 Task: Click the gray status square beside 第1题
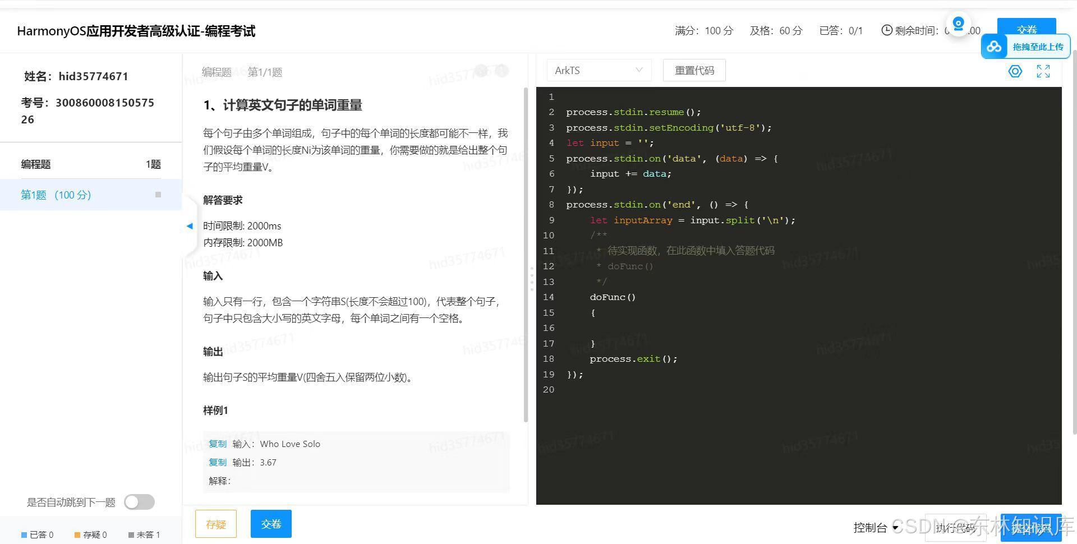pos(158,195)
